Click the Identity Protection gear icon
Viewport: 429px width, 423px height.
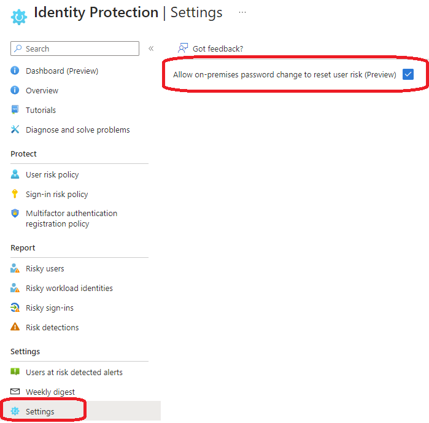pyautogui.click(x=19, y=17)
